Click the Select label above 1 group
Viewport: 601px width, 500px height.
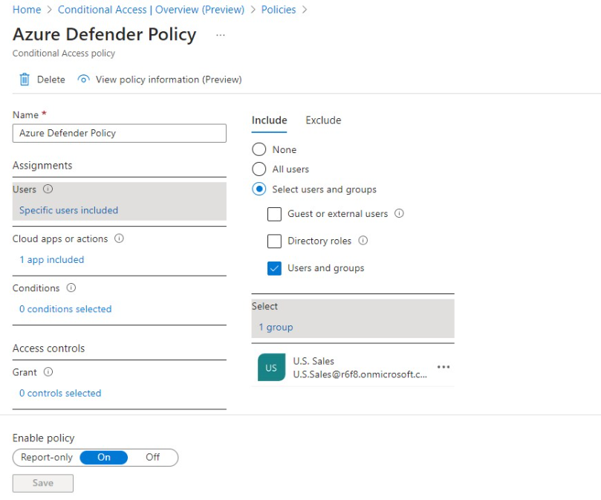click(264, 306)
